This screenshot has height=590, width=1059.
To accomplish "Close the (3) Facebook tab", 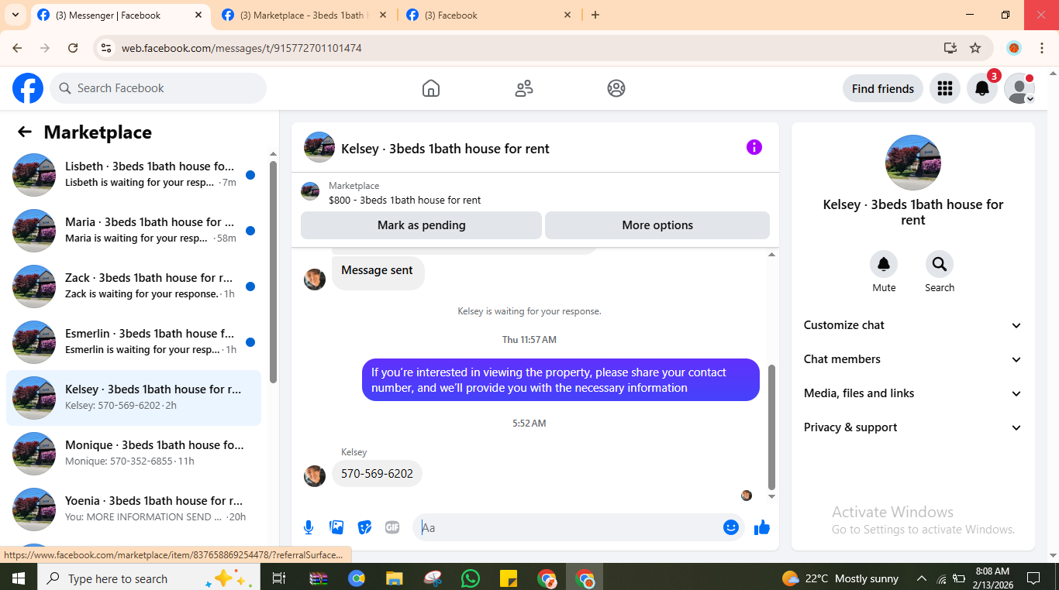I will 567,15.
